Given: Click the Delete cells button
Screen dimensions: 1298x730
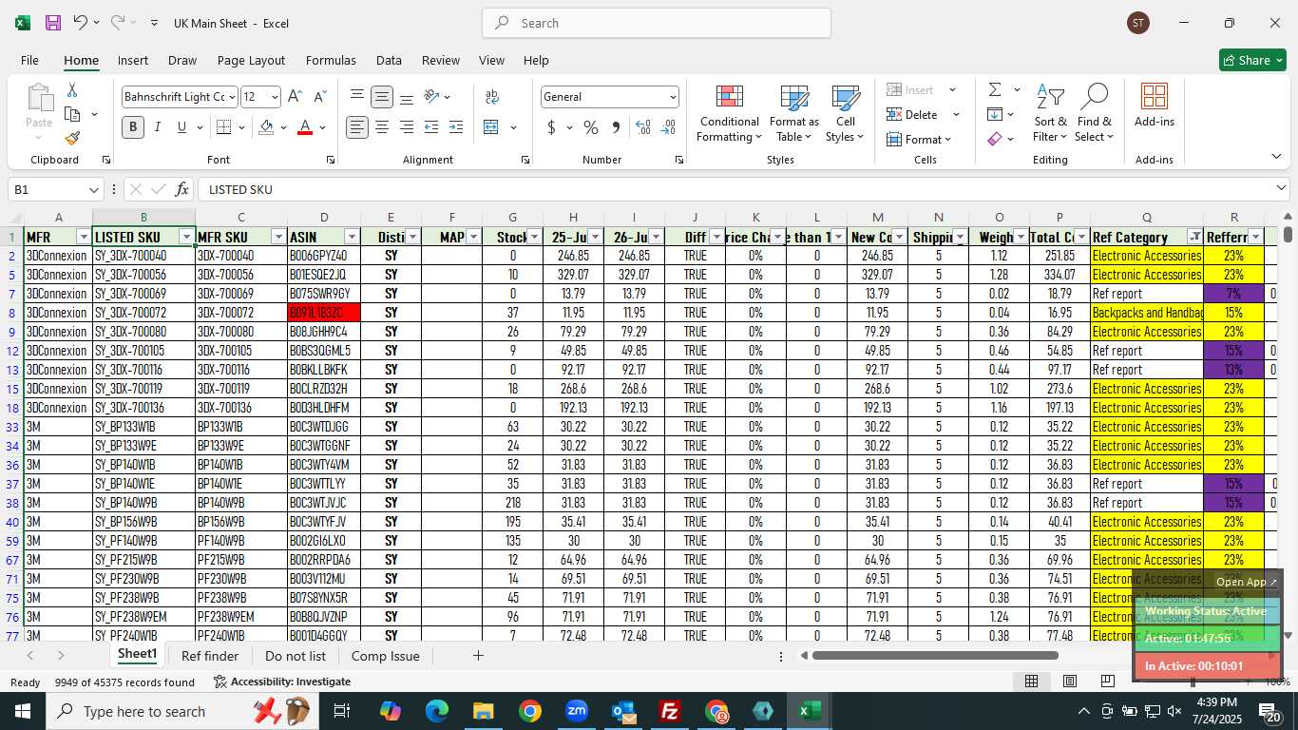Looking at the screenshot, I should tap(912, 115).
